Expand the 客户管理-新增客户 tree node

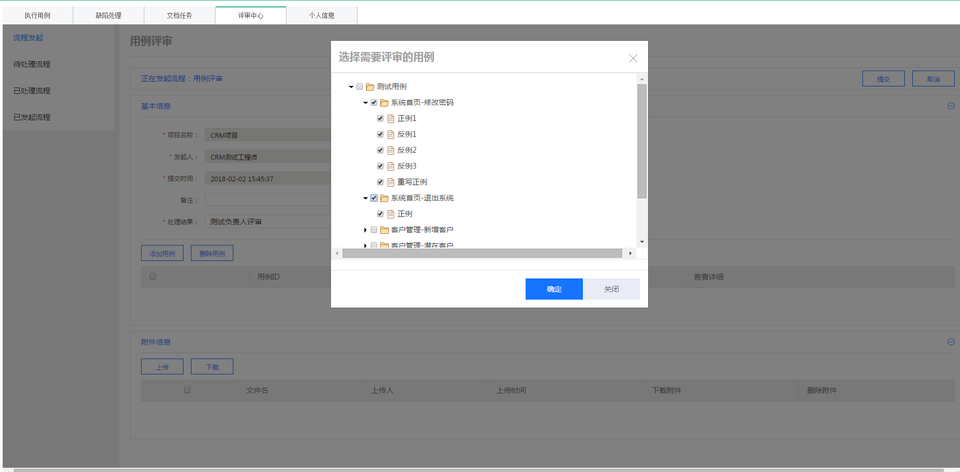tap(365, 230)
